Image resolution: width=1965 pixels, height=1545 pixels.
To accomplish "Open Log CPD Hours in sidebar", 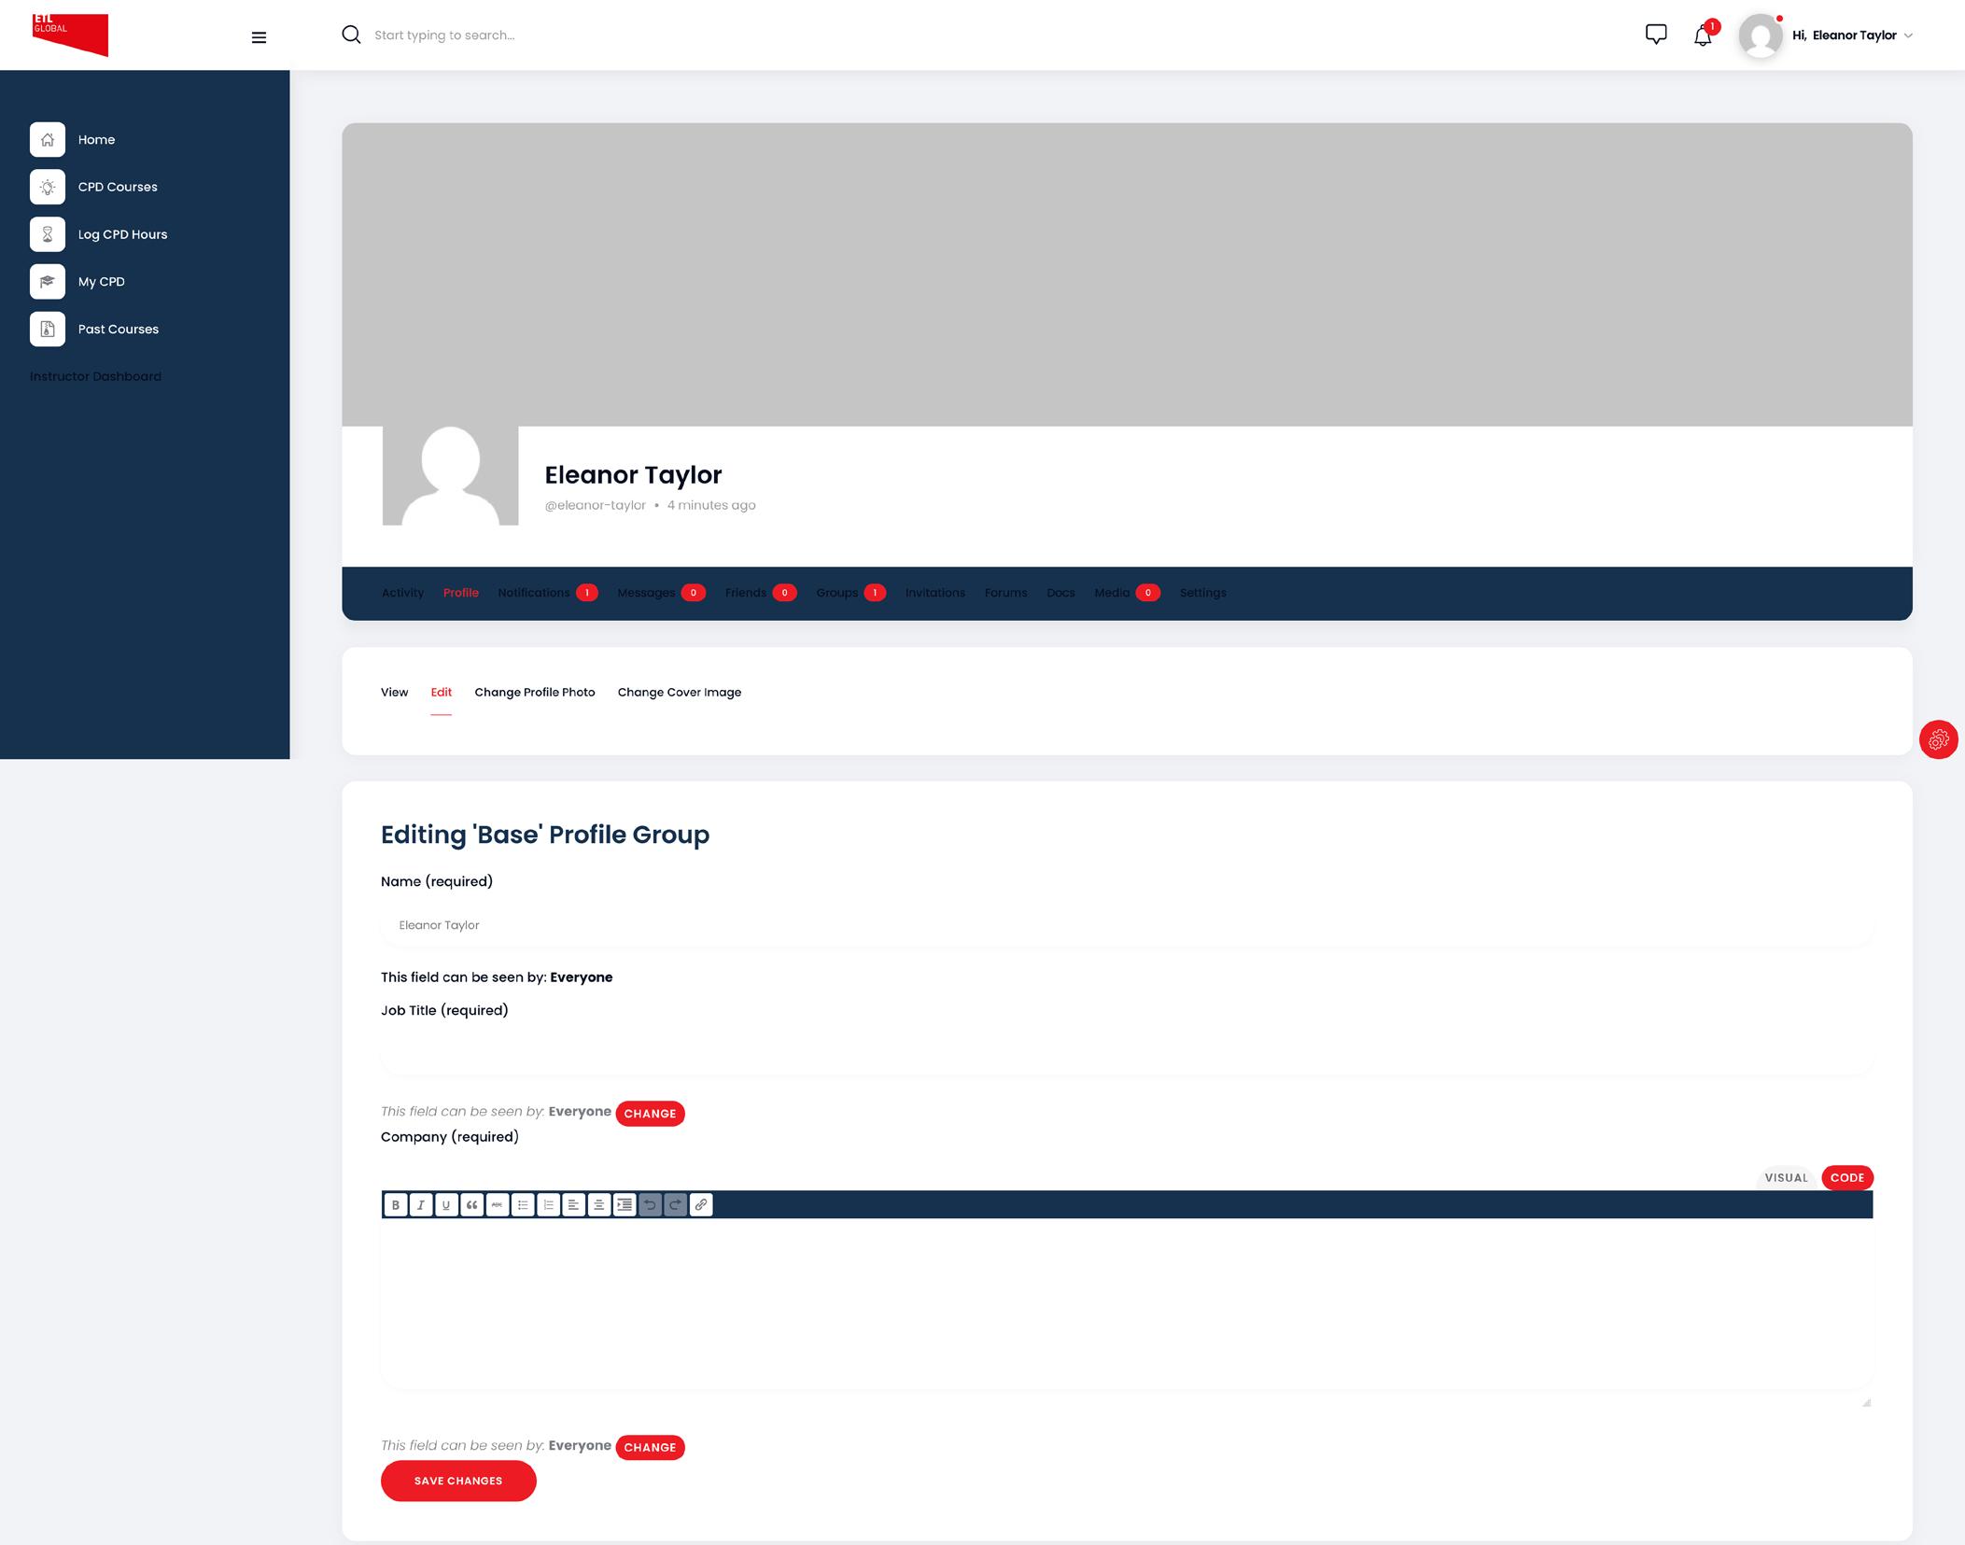I will click(x=122, y=234).
